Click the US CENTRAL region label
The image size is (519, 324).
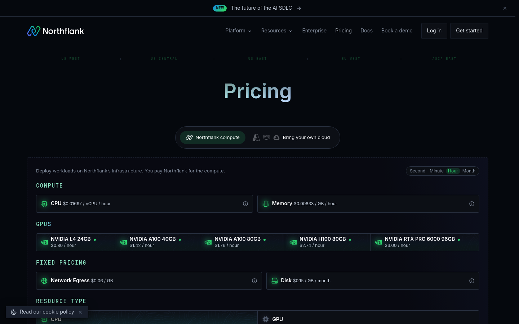click(x=164, y=59)
